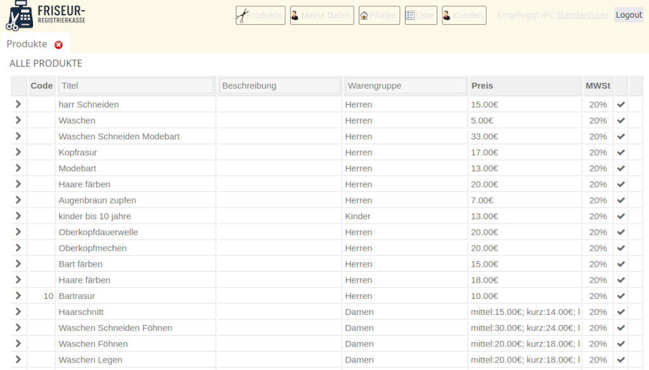
Task: Click the Logout button
Action: 628,14
